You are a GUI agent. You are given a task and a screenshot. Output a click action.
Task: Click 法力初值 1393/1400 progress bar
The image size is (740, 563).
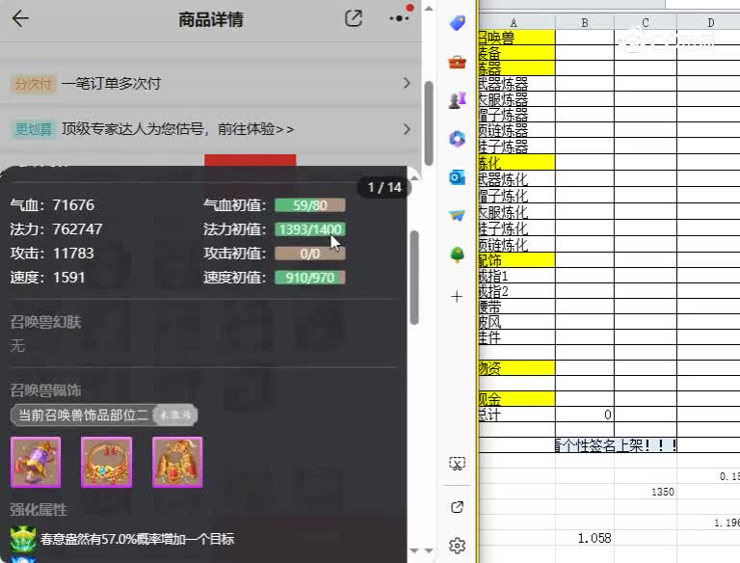point(310,229)
